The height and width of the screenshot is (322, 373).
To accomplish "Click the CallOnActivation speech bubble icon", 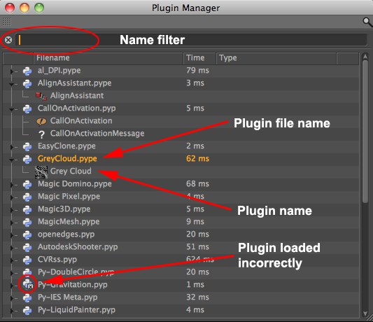I will (41, 121).
